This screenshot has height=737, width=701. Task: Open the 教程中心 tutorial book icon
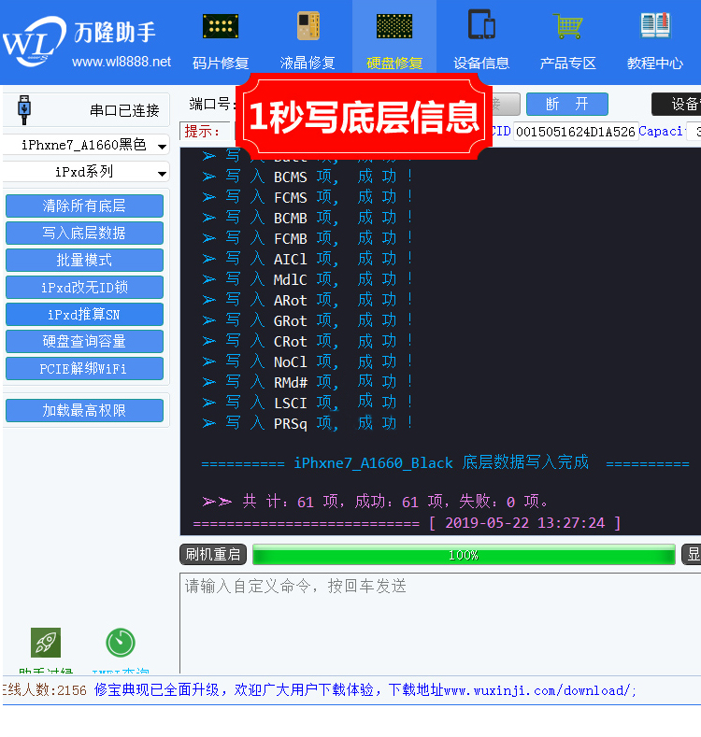[x=655, y=25]
